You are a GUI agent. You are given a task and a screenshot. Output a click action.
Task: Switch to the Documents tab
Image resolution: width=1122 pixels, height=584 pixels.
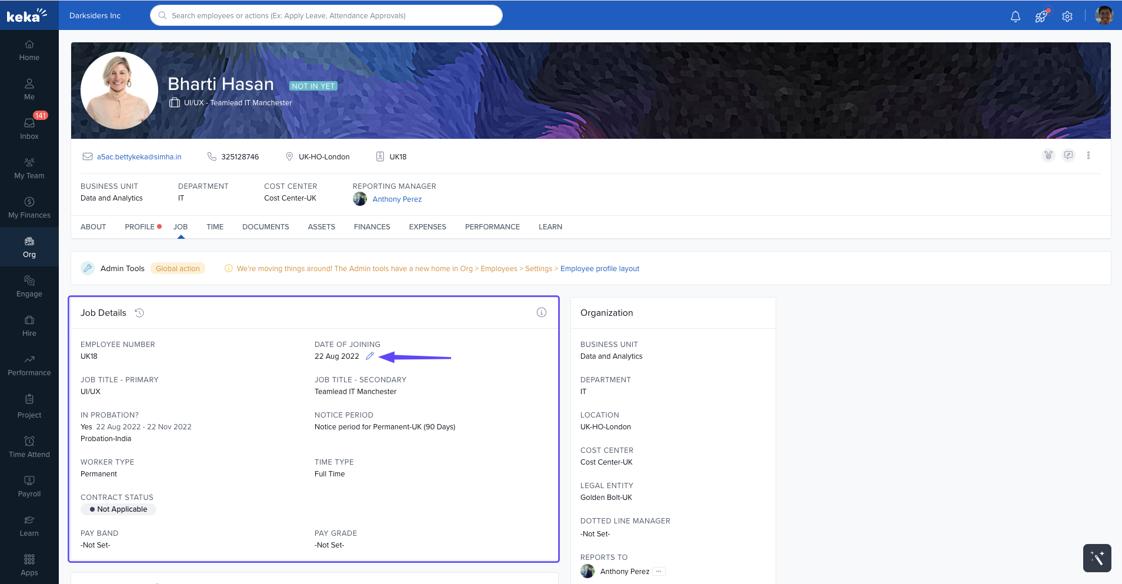[x=265, y=227]
